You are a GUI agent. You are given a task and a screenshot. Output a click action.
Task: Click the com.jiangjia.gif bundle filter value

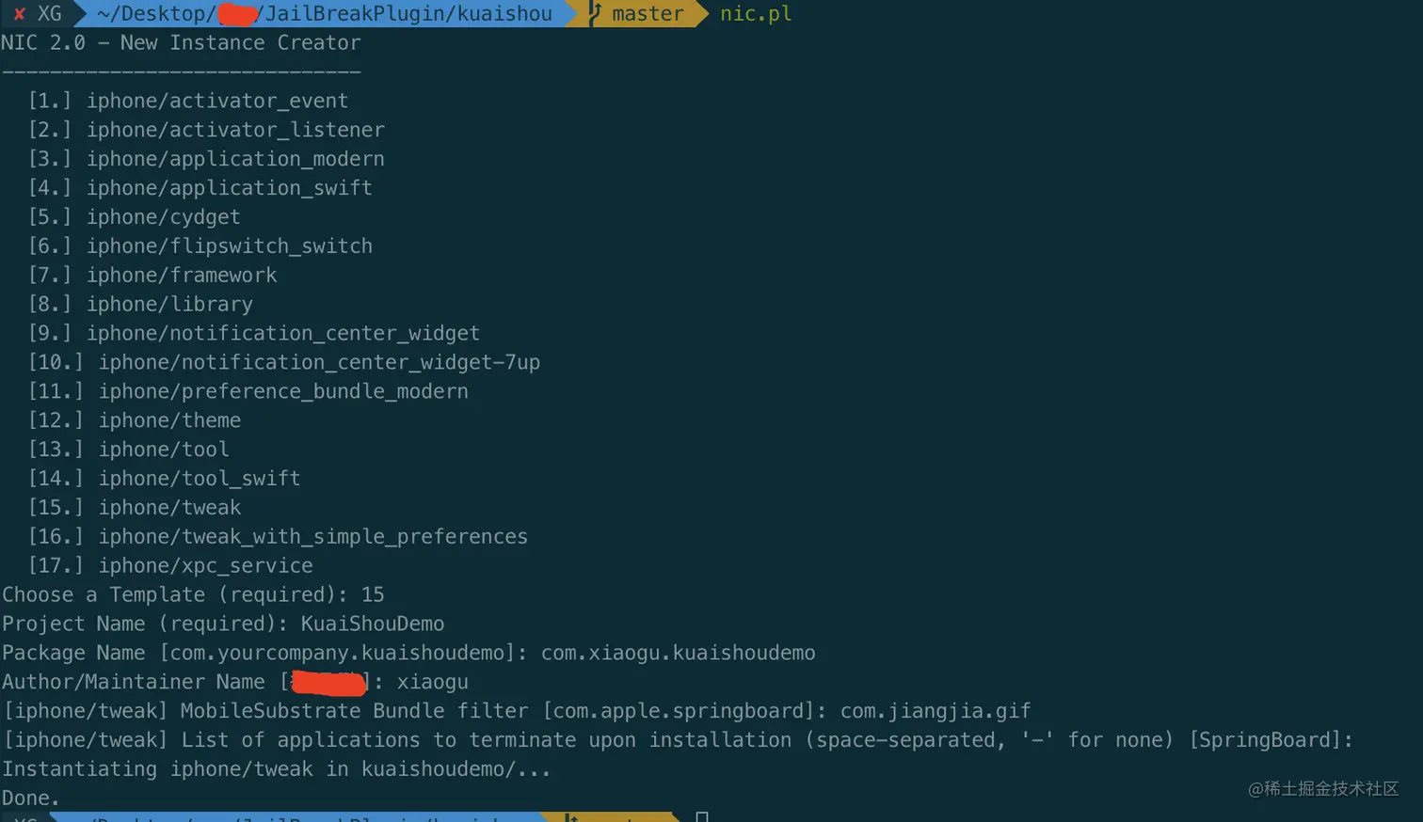tap(935, 711)
